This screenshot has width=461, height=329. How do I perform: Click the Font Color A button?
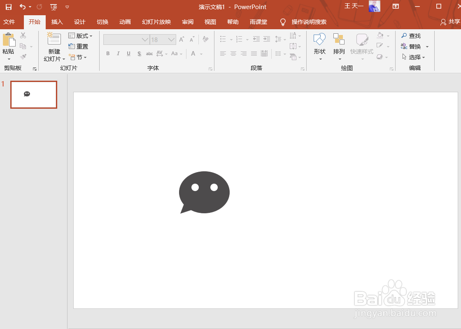click(193, 54)
